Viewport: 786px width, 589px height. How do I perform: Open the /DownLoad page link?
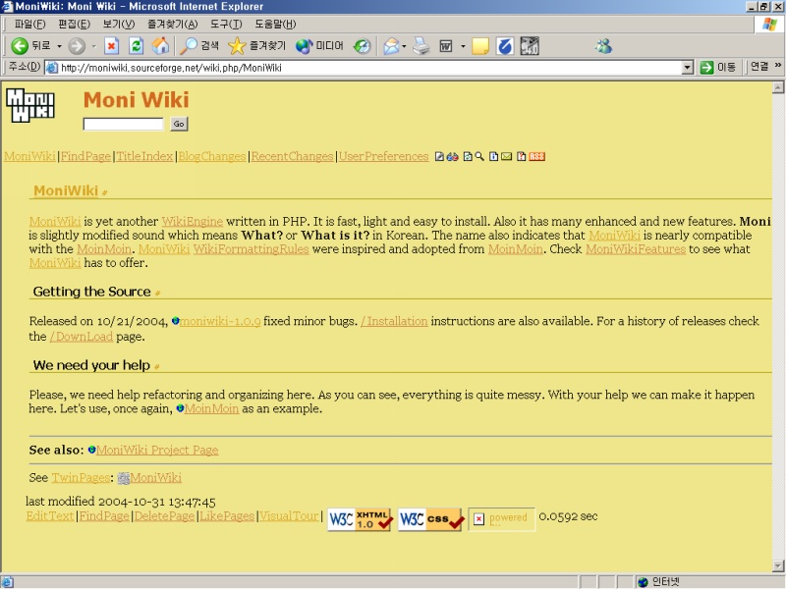pyautogui.click(x=82, y=337)
